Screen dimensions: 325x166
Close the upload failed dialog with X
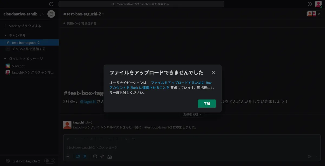(x=214, y=73)
